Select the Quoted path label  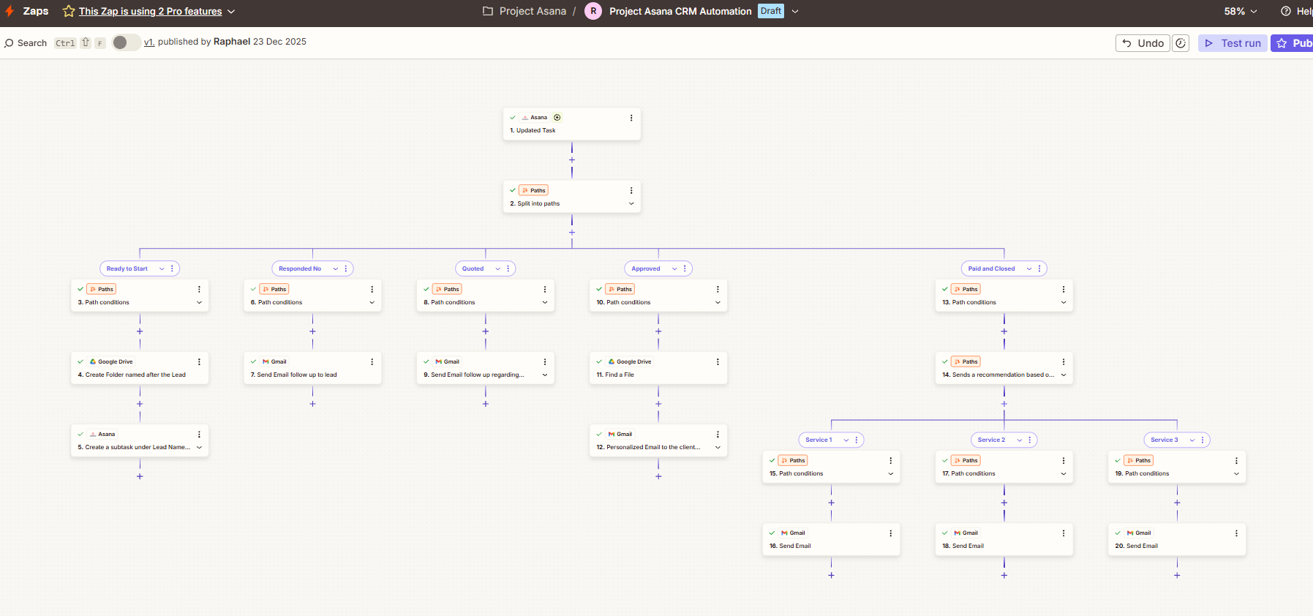(x=473, y=268)
